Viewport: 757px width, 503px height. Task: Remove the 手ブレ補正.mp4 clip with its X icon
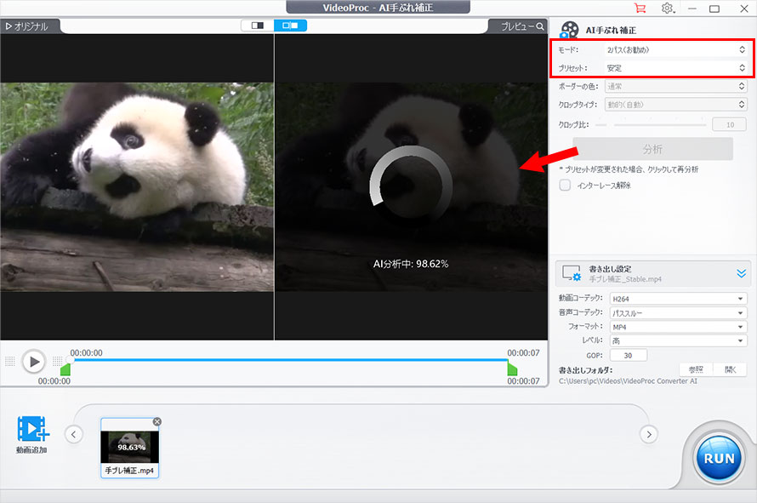(x=157, y=422)
